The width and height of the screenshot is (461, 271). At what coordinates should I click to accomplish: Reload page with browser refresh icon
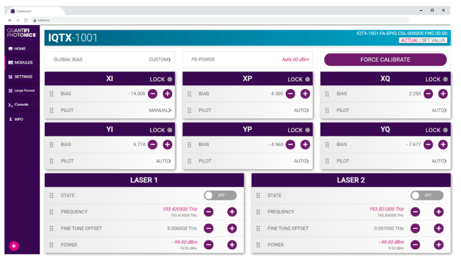coord(26,20)
